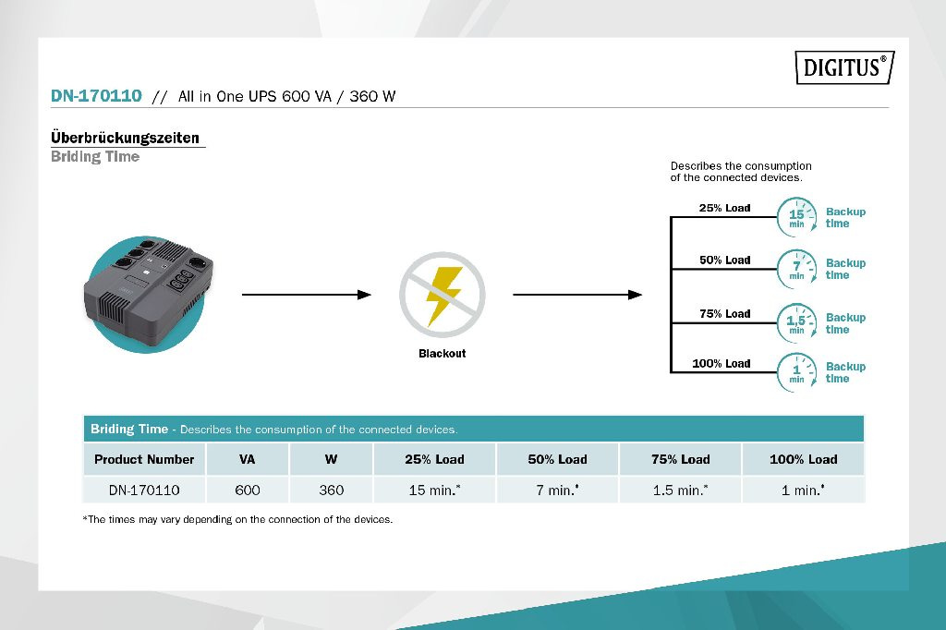Image resolution: width=946 pixels, height=630 pixels.
Task: Click the 15 min. table cell
Action: (434, 491)
